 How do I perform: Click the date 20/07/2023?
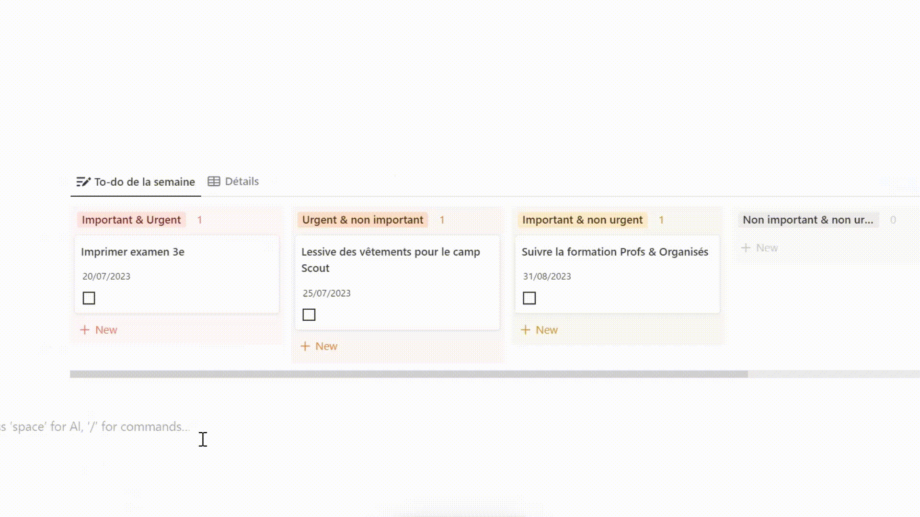point(106,276)
